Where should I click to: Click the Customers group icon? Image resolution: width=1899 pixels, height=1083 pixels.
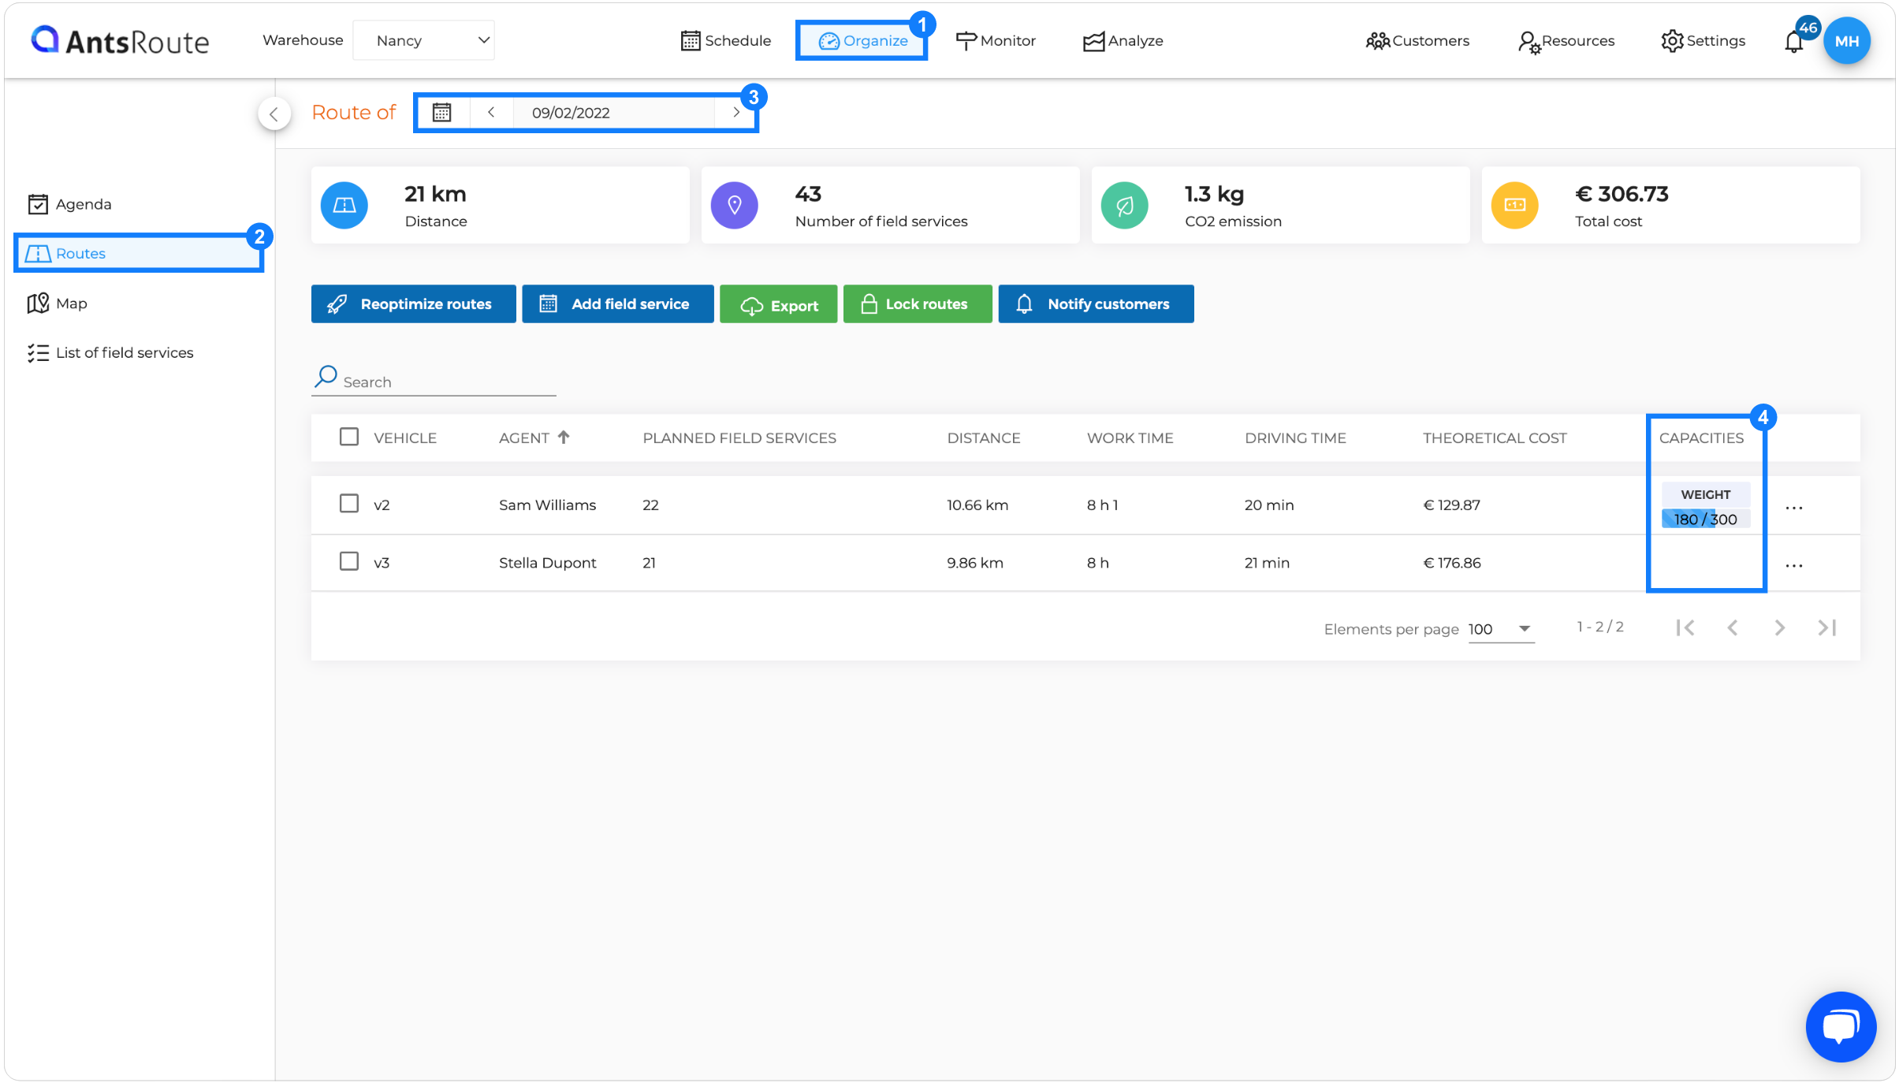tap(1377, 41)
